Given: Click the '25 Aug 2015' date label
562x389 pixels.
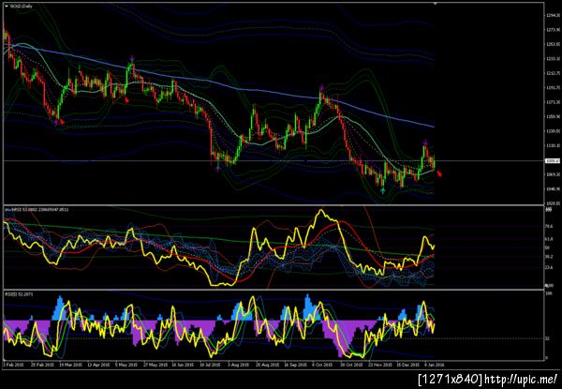Looking at the screenshot, I should tap(267, 365).
